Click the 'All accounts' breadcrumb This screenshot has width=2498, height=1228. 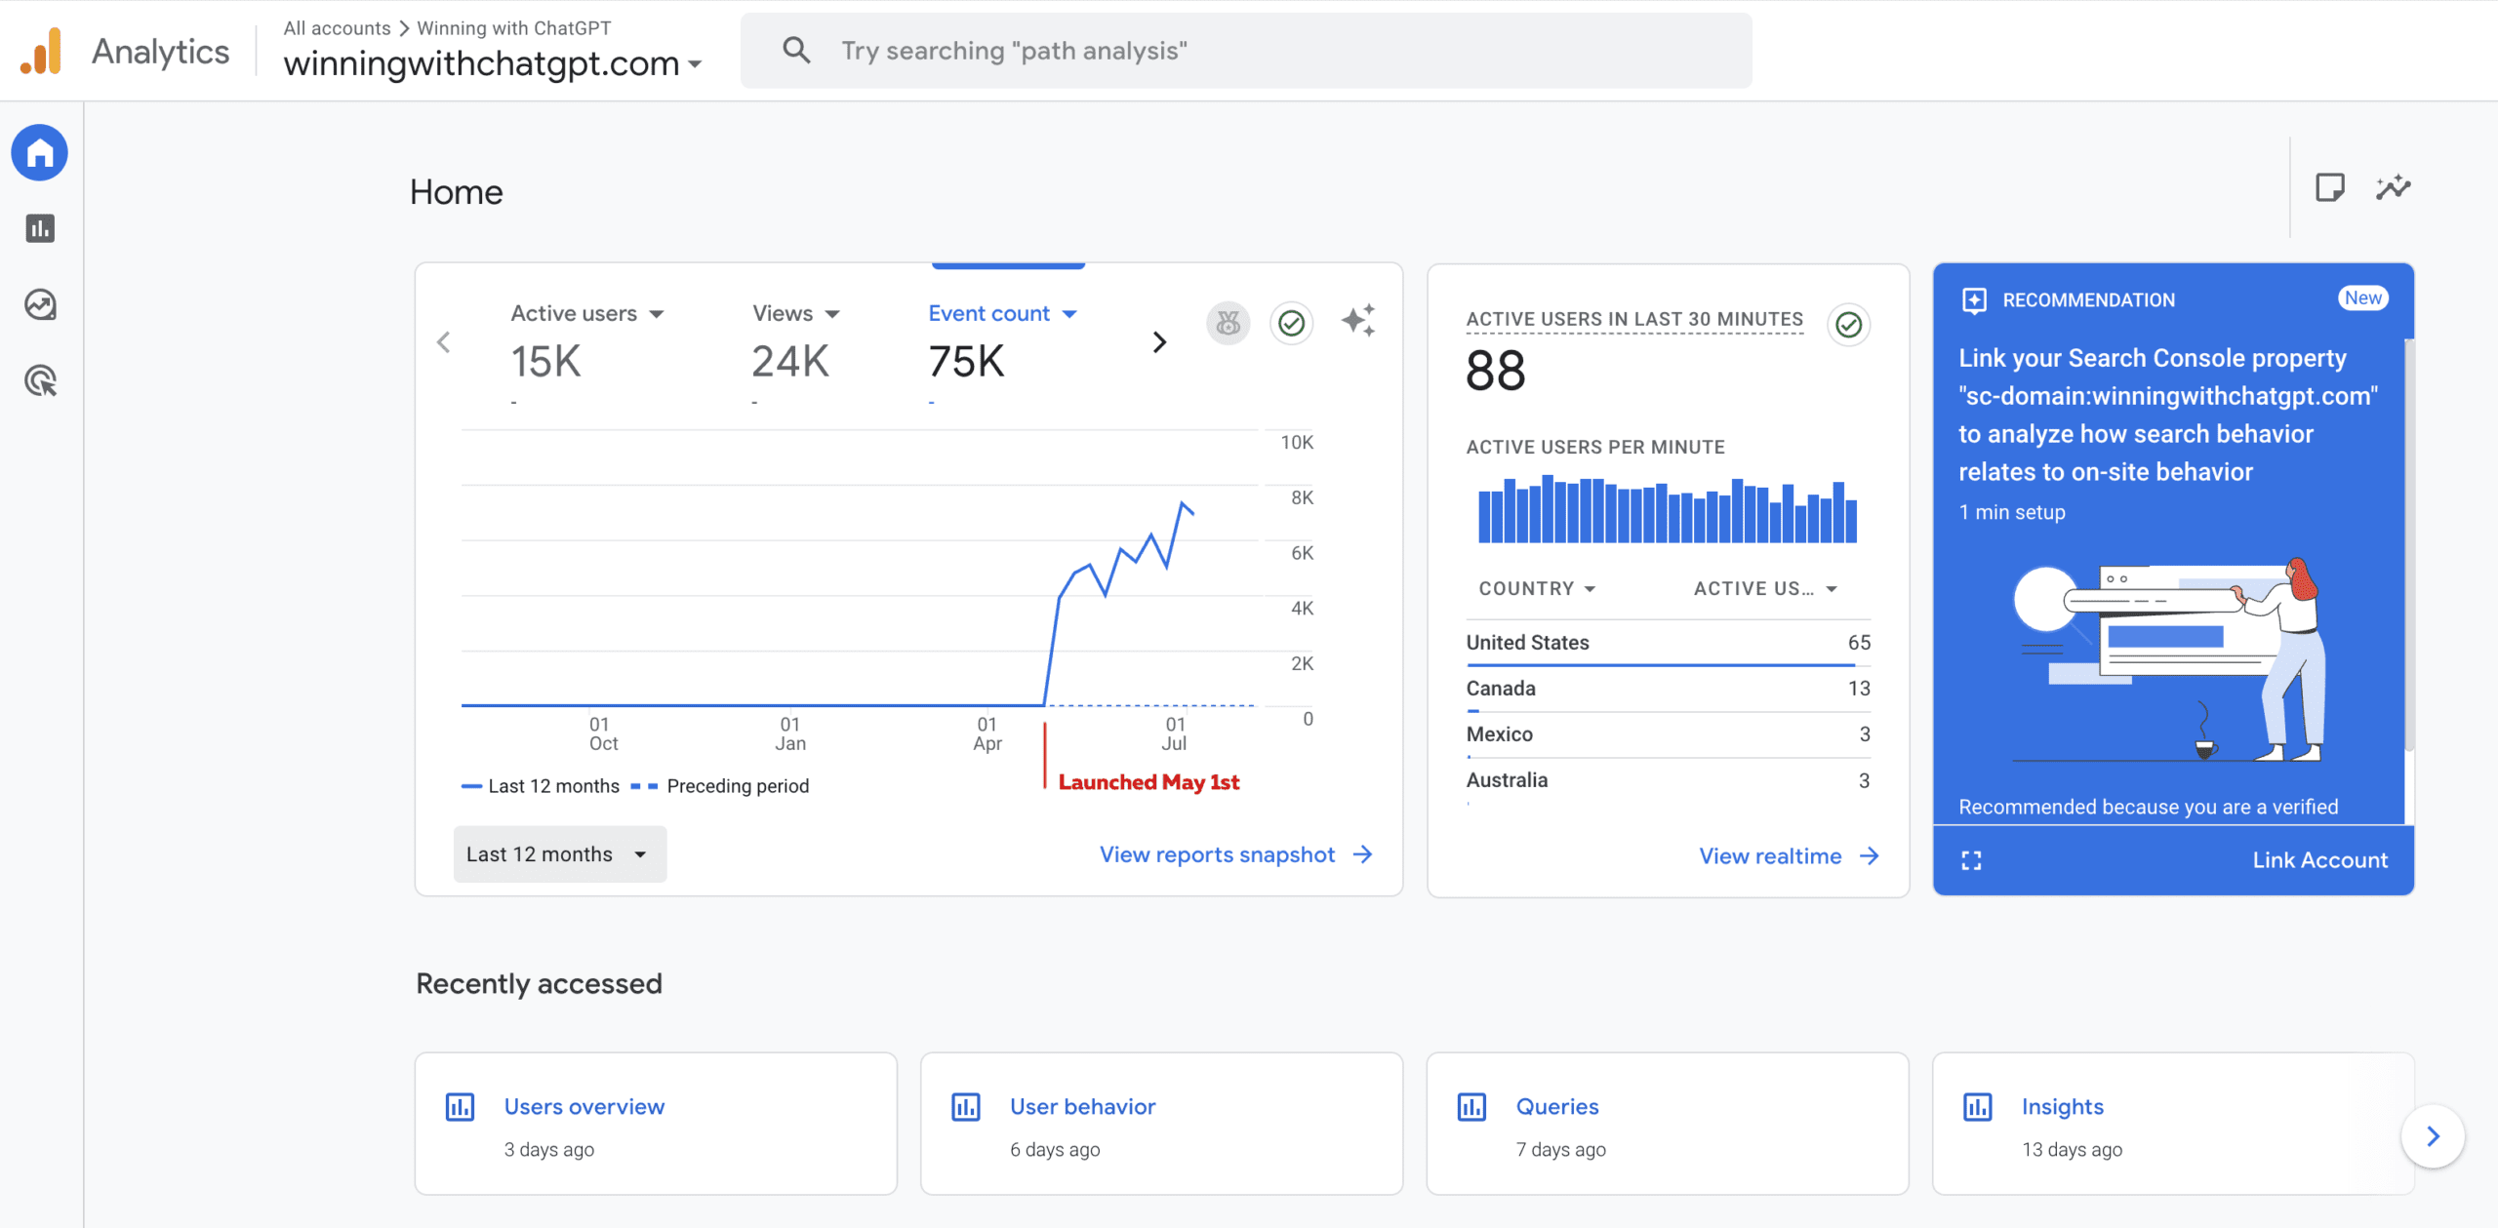pyautogui.click(x=337, y=28)
